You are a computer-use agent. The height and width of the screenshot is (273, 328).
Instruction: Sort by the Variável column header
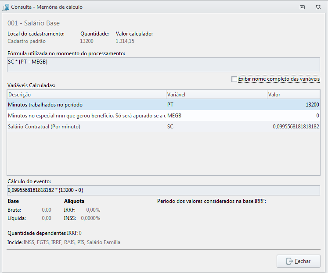click(216, 95)
